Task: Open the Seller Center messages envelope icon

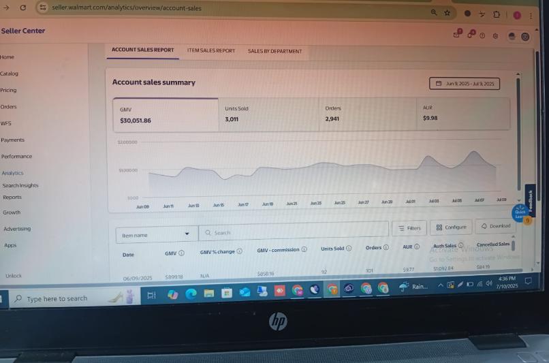Action: click(456, 34)
